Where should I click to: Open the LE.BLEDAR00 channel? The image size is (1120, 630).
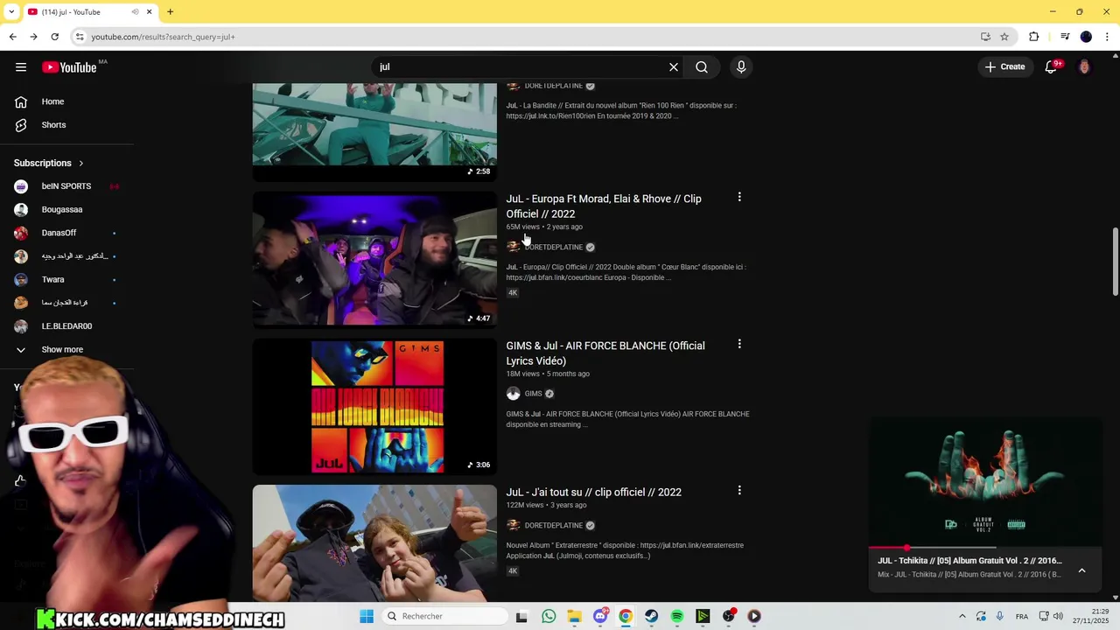(66, 326)
